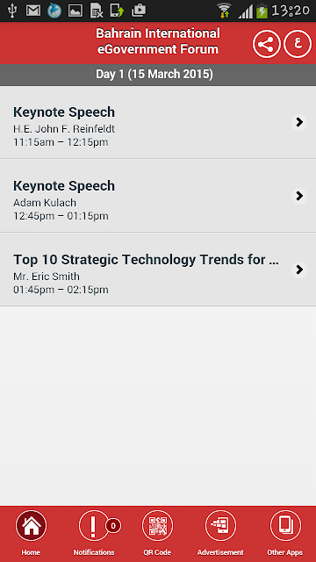Screen dimensions: 316x562
Task: Tap the Gmail icon in status bar
Action: [33, 11]
